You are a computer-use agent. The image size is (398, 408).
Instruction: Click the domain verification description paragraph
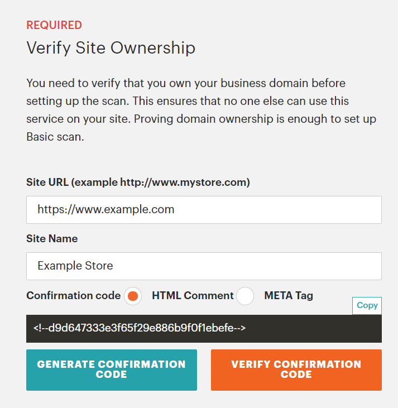(201, 110)
